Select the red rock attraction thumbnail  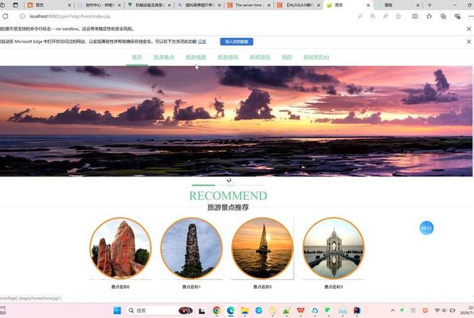(x=121, y=248)
